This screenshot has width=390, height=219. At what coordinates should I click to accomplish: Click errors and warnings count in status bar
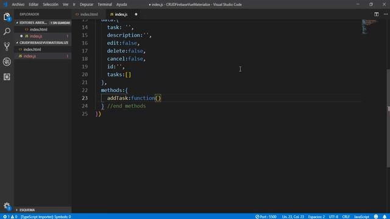coord(10,217)
